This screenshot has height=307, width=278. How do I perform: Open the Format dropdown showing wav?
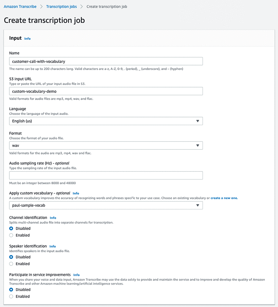tap(106, 145)
